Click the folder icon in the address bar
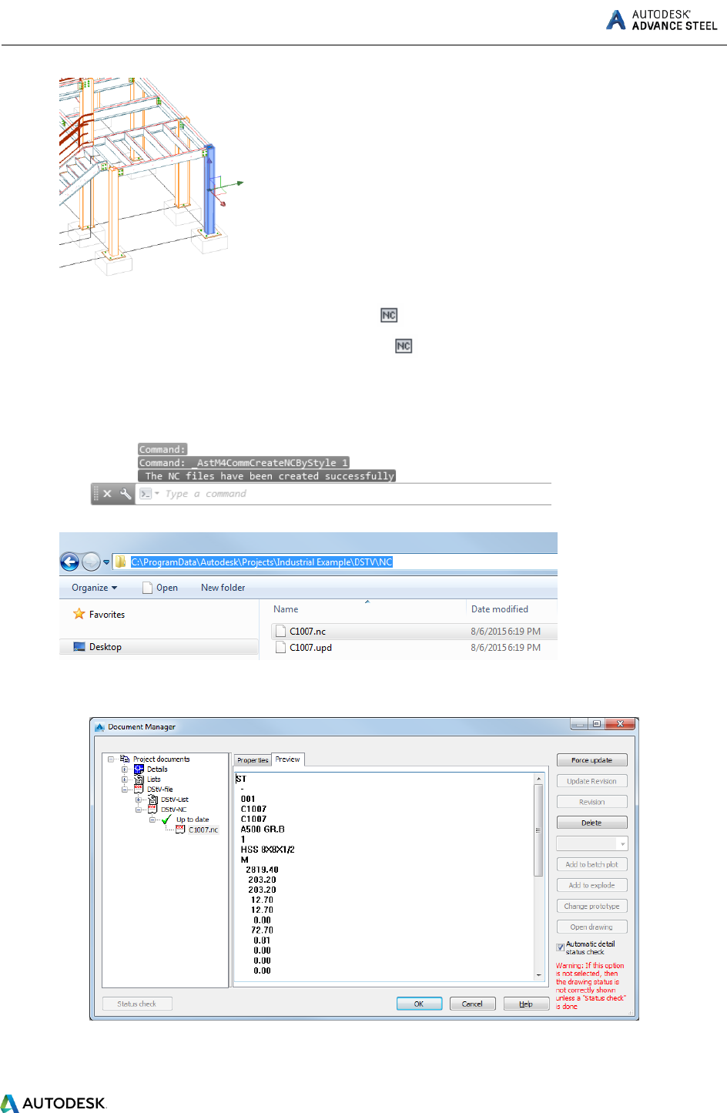 (121, 562)
